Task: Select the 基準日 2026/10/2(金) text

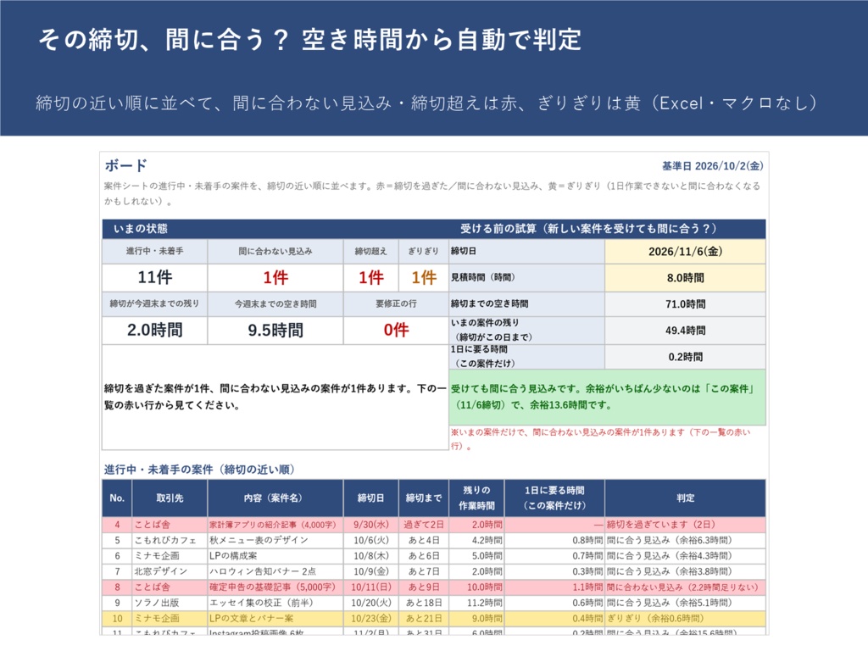Action: point(712,166)
